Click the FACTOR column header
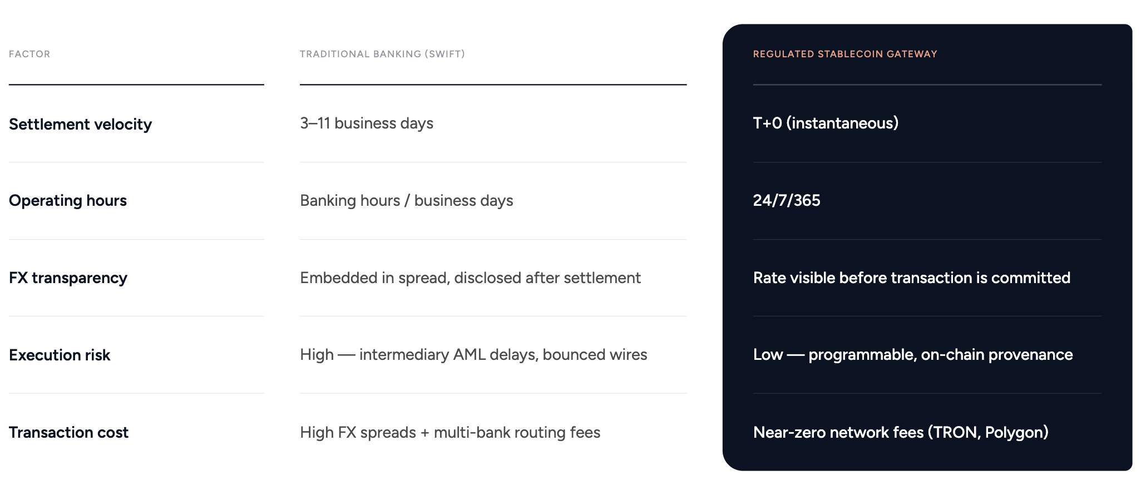1146x495 pixels. click(x=29, y=54)
